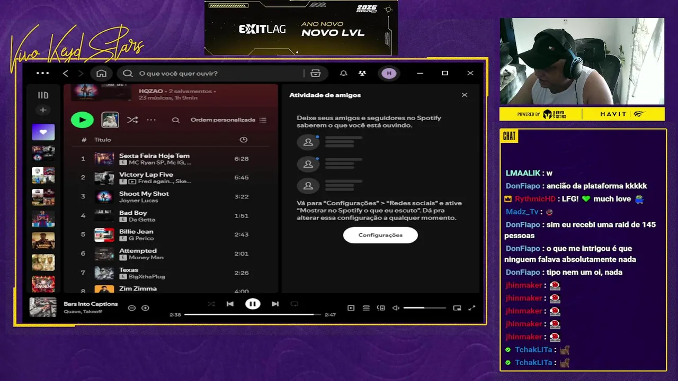This screenshot has width=678, height=381.
Task: Open artist G Perico link
Action: tap(141, 239)
